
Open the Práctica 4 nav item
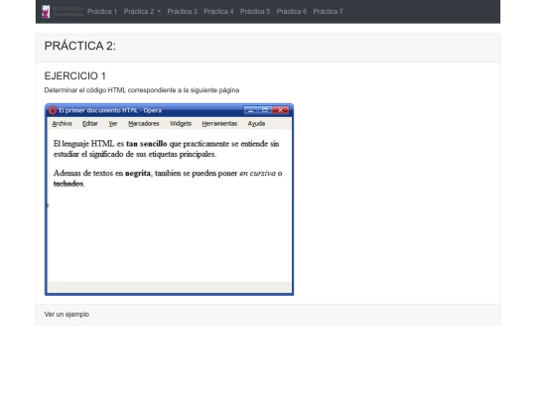pos(218,12)
